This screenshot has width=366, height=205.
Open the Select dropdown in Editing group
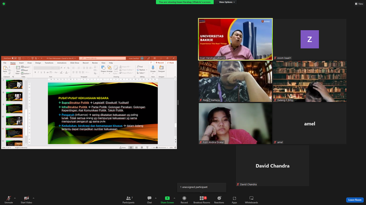141,73
